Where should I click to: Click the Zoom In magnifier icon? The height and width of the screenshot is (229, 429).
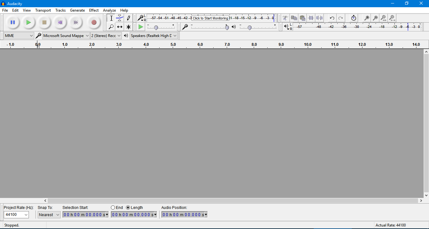[x=367, y=18]
